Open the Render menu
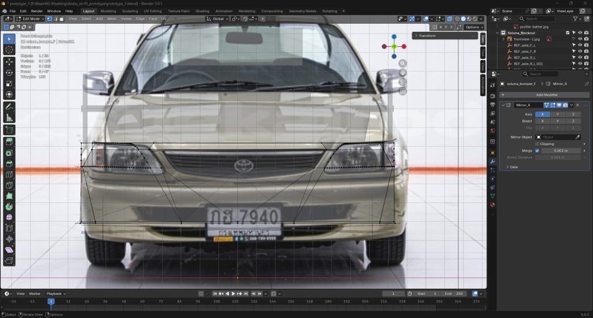 (36, 11)
